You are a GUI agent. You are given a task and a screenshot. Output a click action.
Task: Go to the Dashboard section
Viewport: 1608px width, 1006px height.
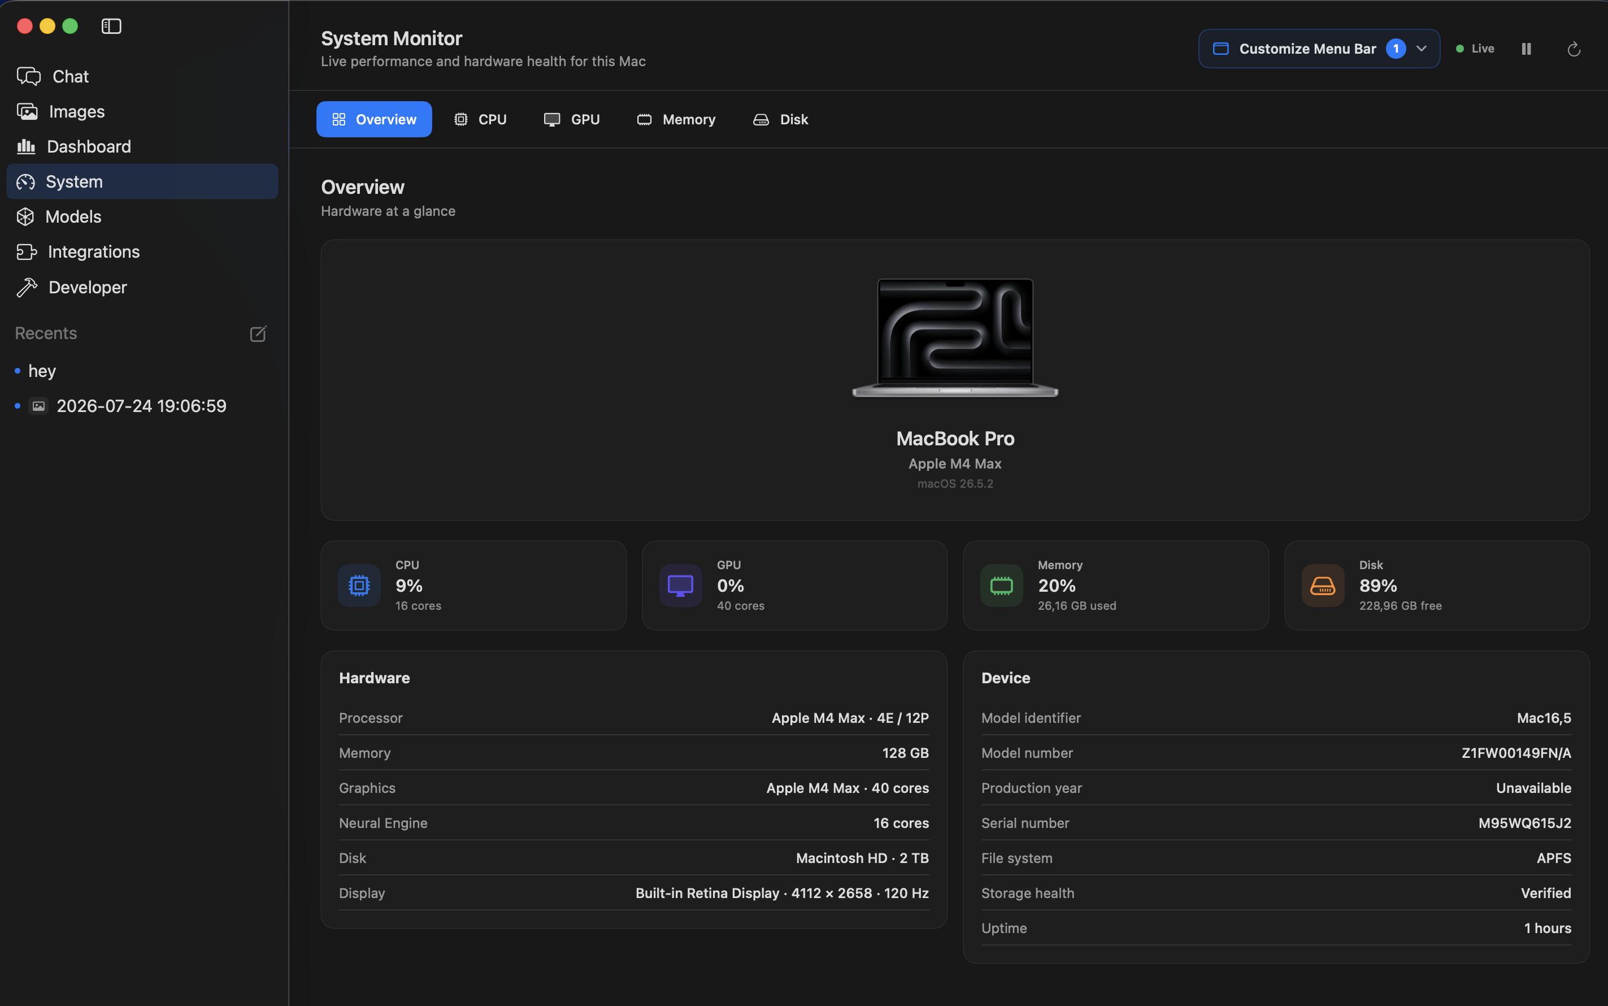coord(142,146)
